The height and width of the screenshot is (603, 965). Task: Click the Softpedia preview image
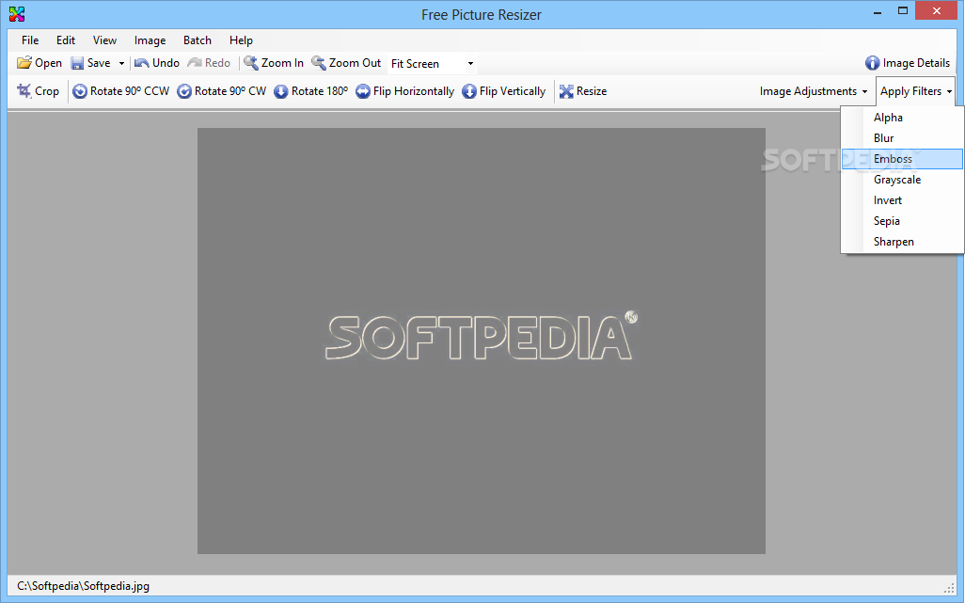click(x=482, y=341)
